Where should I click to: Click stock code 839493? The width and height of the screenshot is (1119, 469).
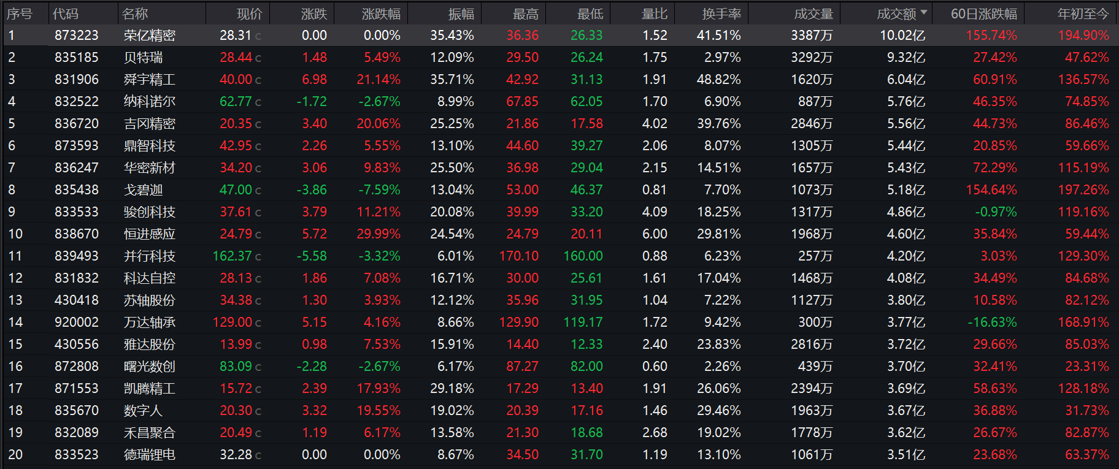pos(77,256)
